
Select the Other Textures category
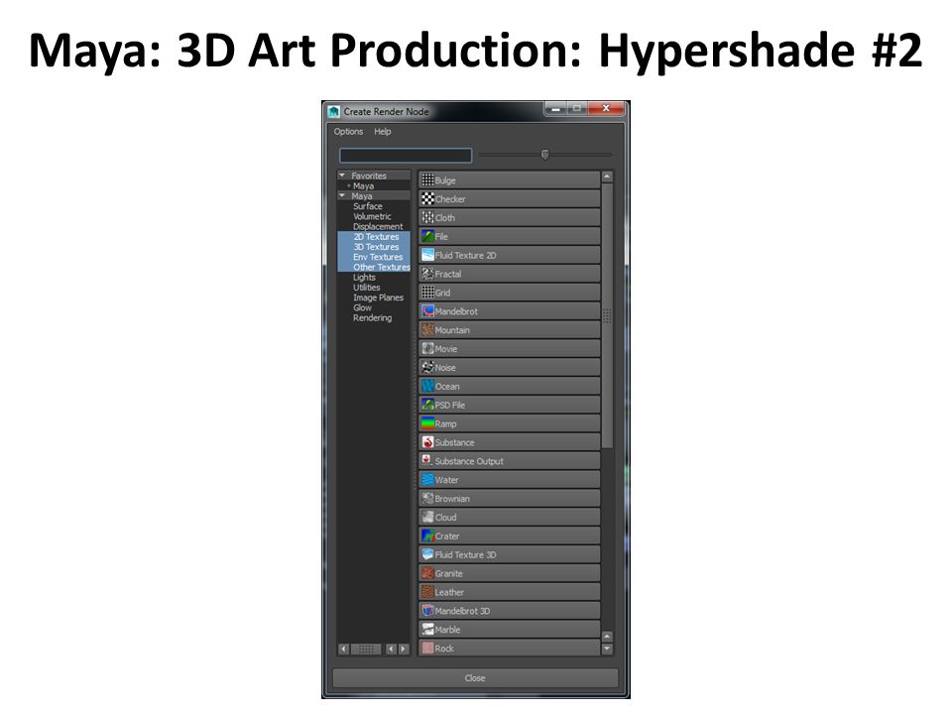pos(381,267)
